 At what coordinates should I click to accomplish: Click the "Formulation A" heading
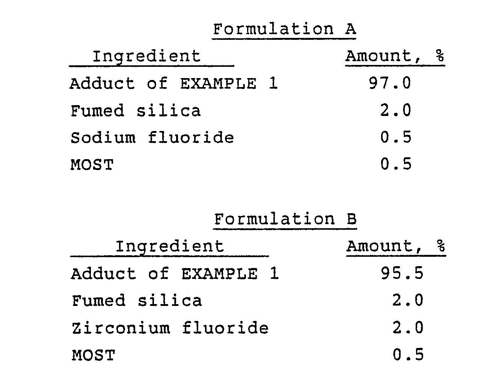coord(284,29)
